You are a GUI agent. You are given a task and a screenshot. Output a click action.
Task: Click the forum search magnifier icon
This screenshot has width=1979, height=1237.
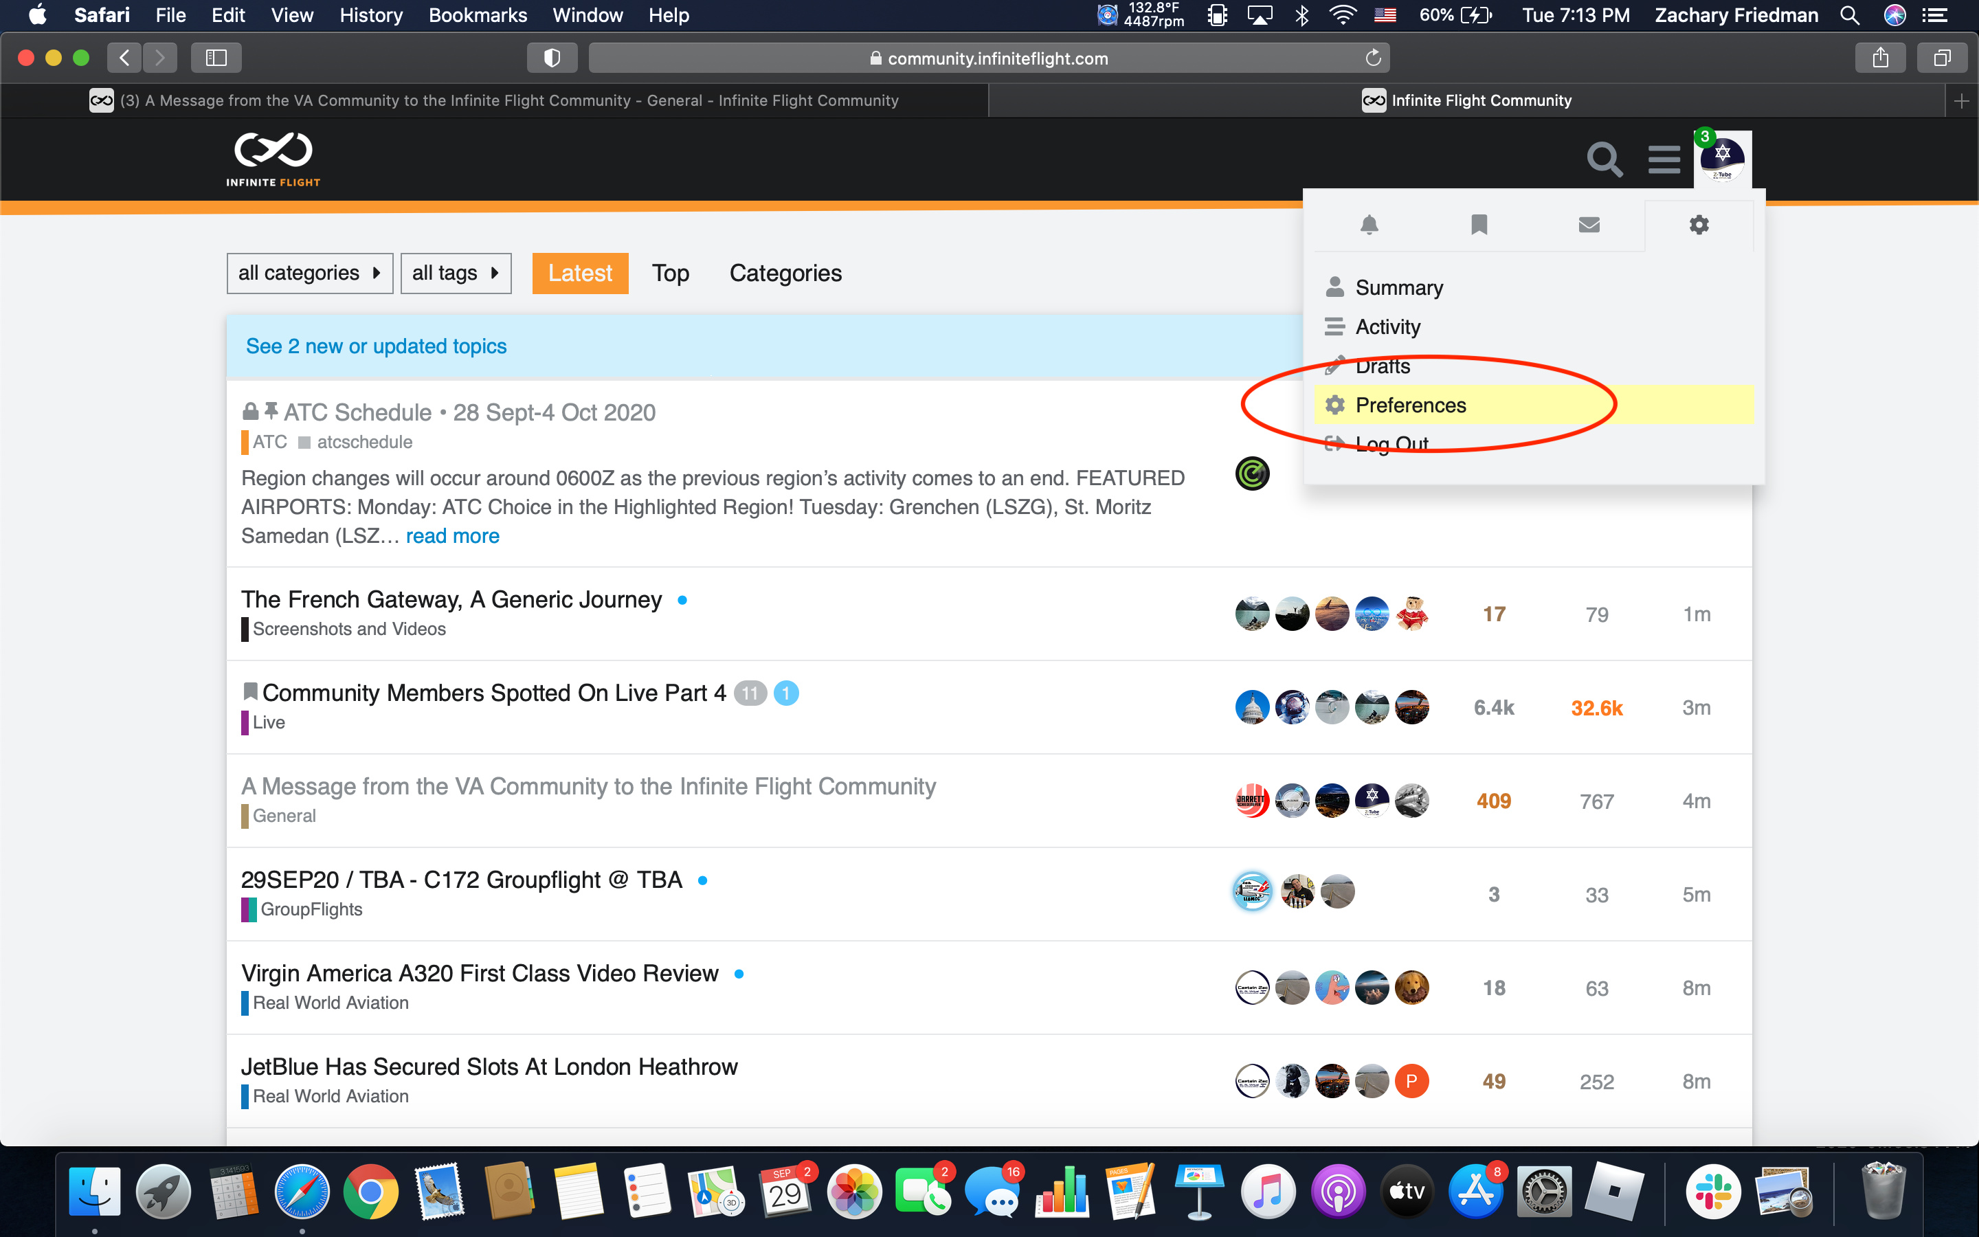[1604, 159]
